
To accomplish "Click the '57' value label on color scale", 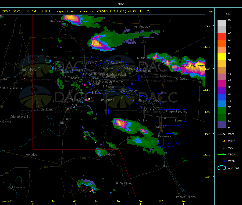I will click(x=230, y=47).
